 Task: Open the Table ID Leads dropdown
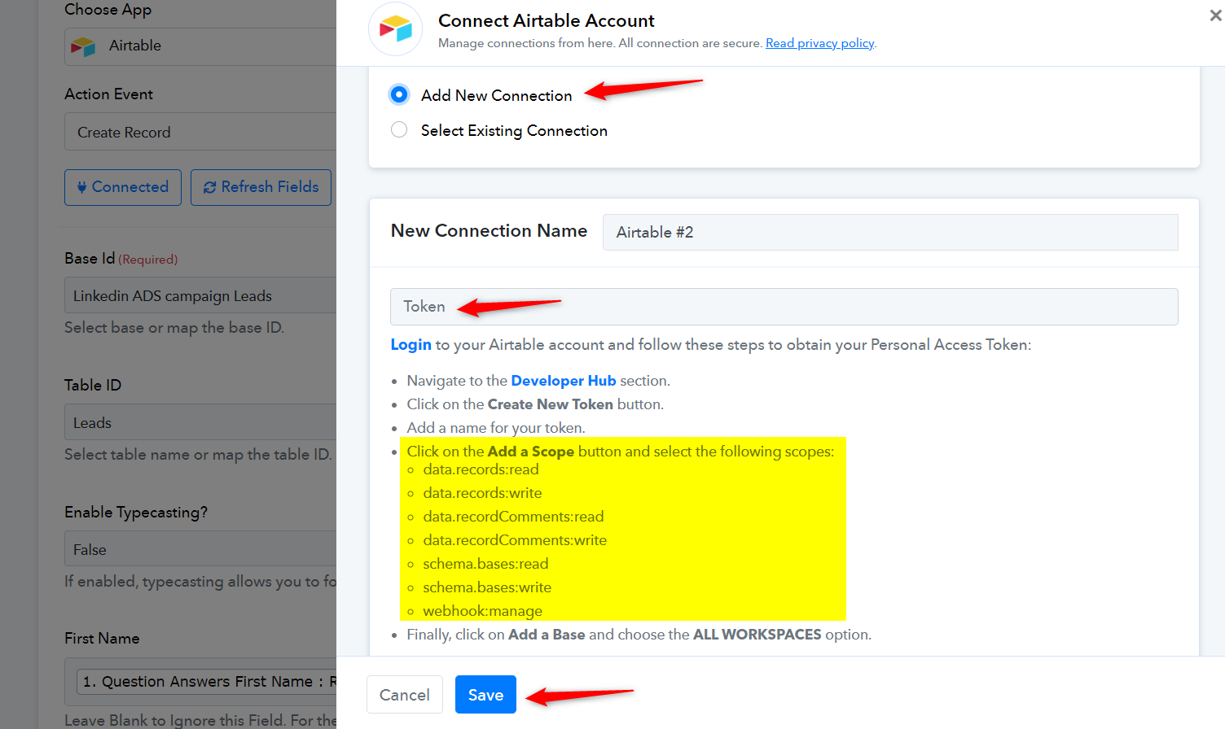pos(200,422)
